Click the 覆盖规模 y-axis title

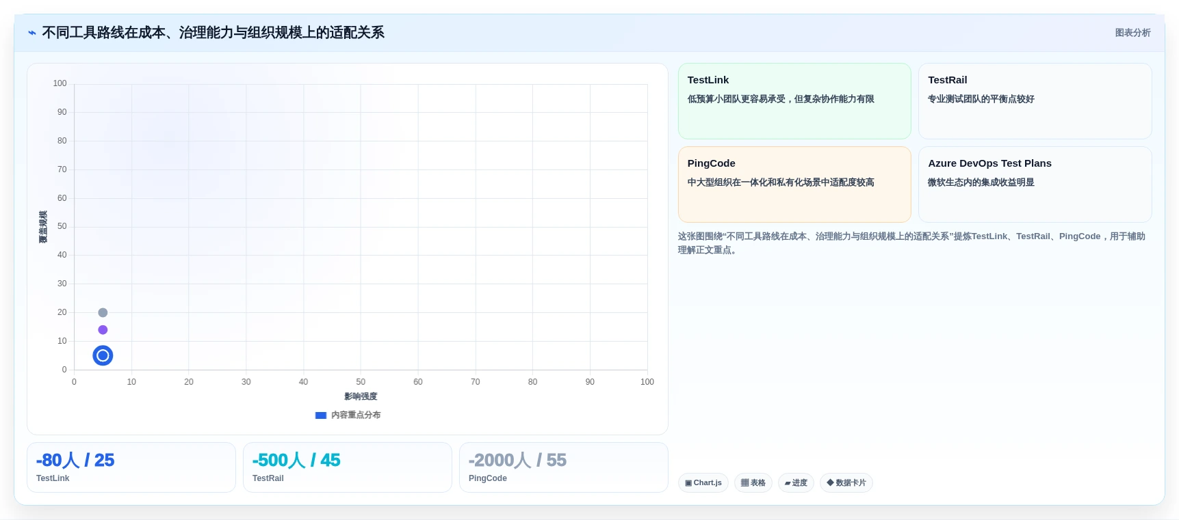coord(43,227)
